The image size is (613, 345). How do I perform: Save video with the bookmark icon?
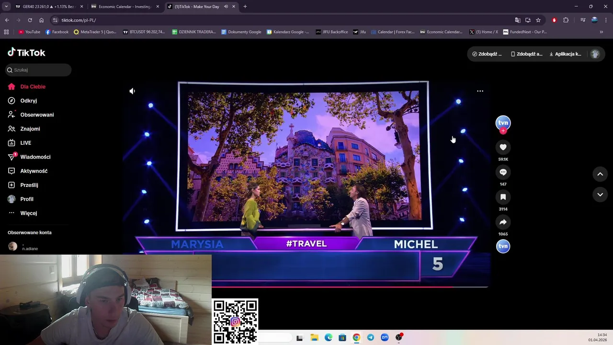click(503, 197)
